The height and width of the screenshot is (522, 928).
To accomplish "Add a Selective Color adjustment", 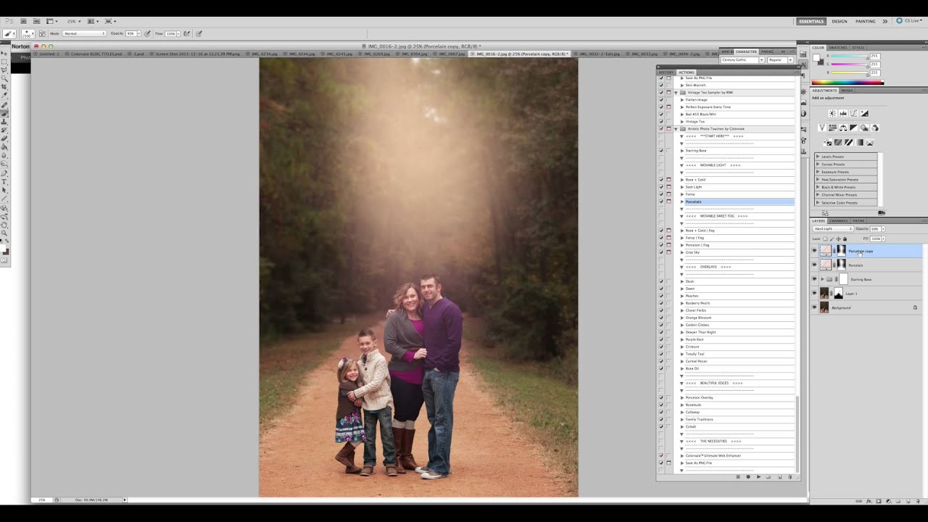I will click(870, 143).
